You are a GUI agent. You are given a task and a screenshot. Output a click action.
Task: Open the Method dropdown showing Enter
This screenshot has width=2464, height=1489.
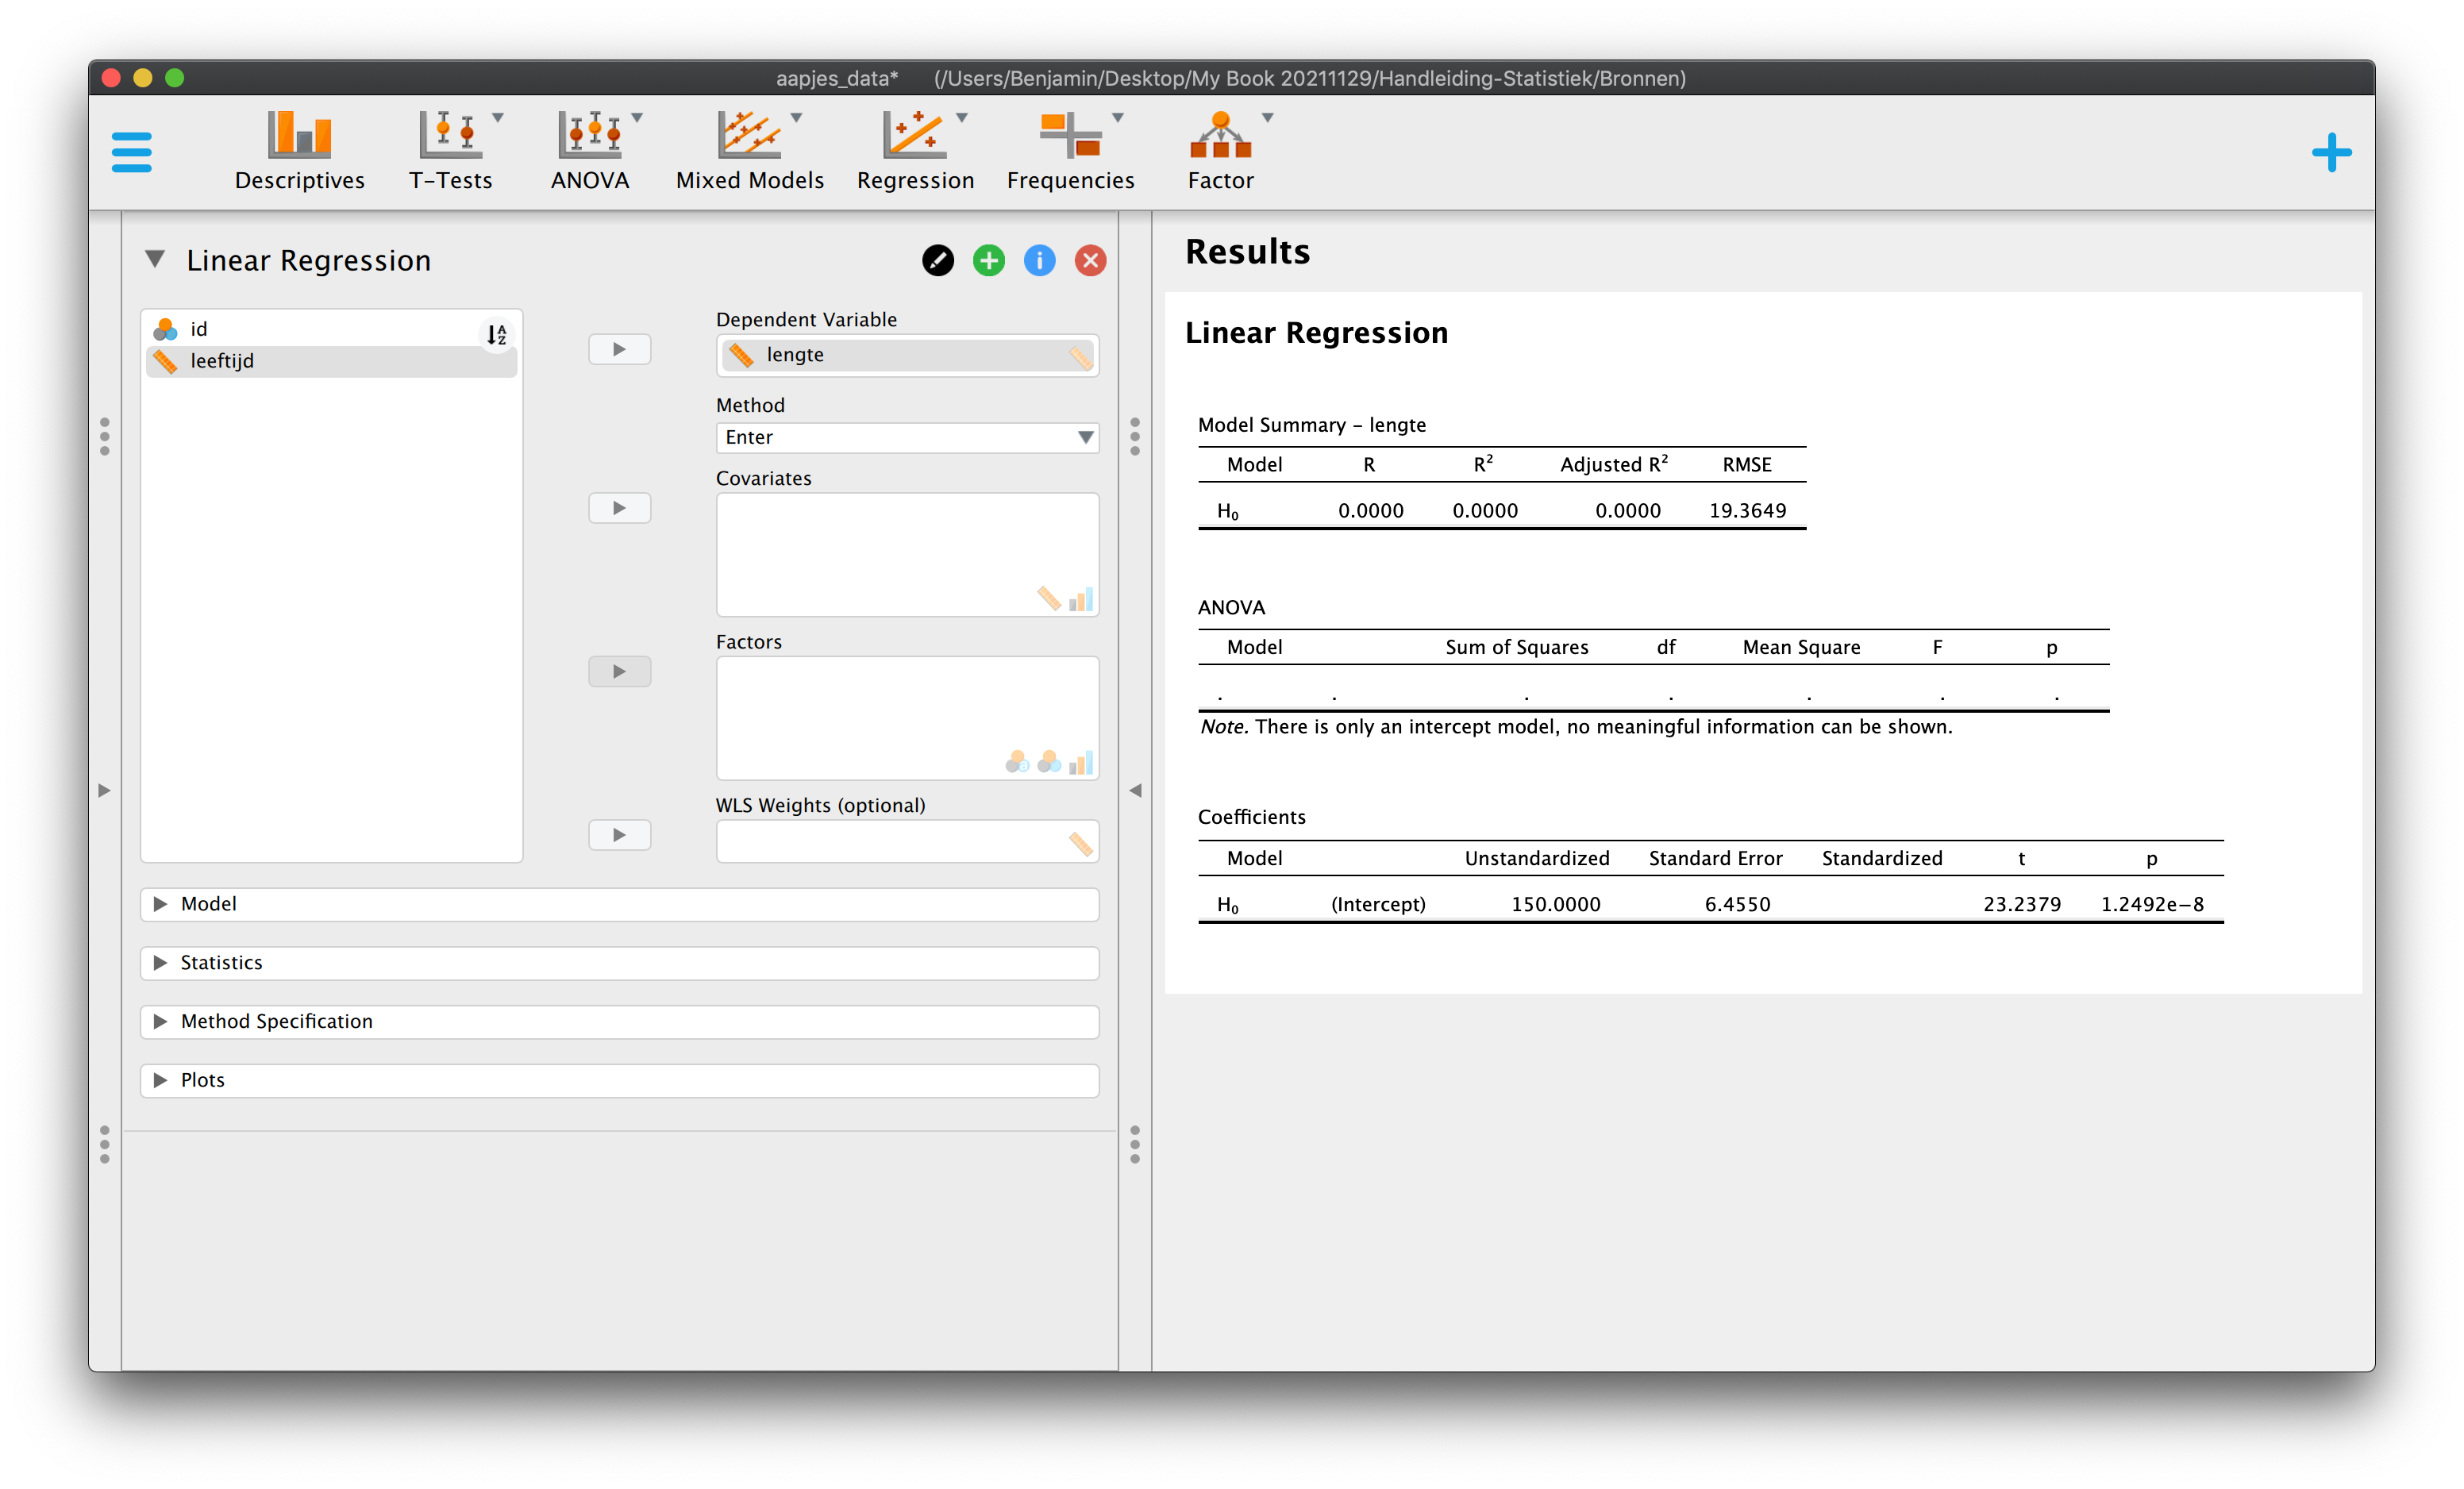pyautogui.click(x=907, y=437)
